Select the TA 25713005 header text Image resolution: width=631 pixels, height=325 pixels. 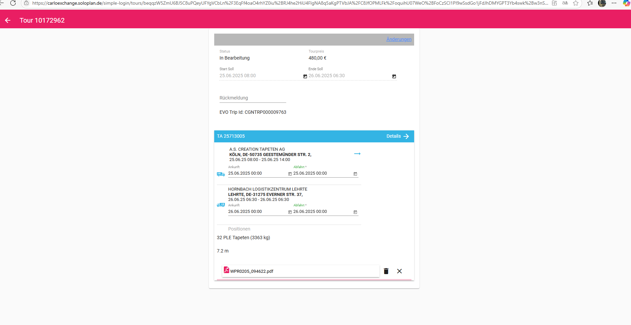click(x=231, y=136)
